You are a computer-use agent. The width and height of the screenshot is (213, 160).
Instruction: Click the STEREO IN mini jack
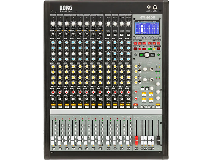[149, 7]
